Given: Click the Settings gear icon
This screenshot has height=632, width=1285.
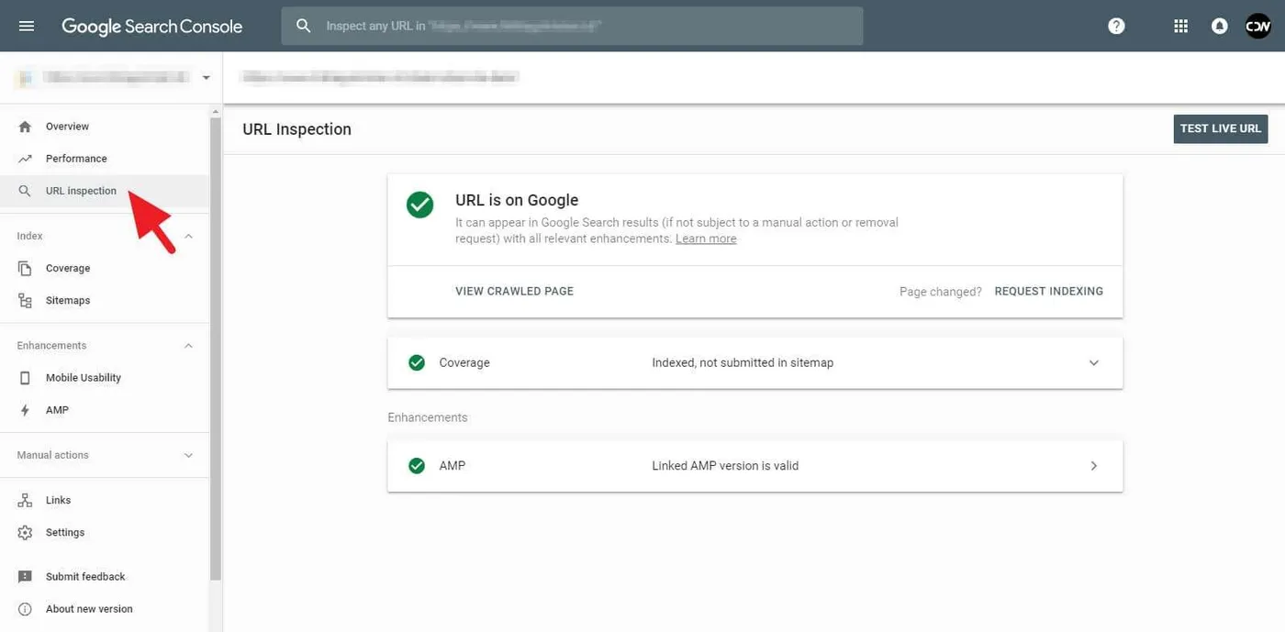Looking at the screenshot, I should click(x=25, y=533).
